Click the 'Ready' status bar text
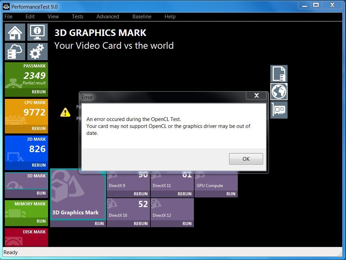 point(11,252)
